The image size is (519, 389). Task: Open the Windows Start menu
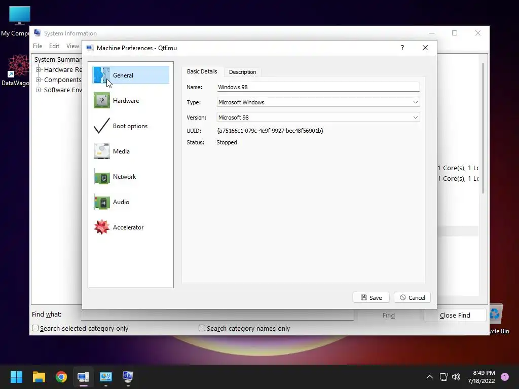click(16, 376)
